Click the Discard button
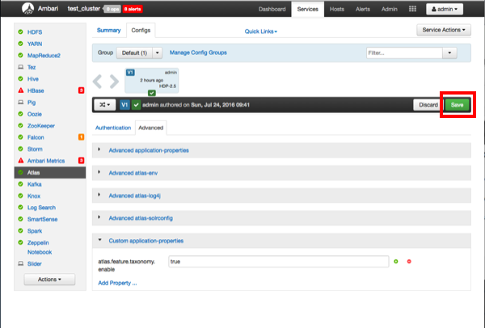 pos(428,105)
